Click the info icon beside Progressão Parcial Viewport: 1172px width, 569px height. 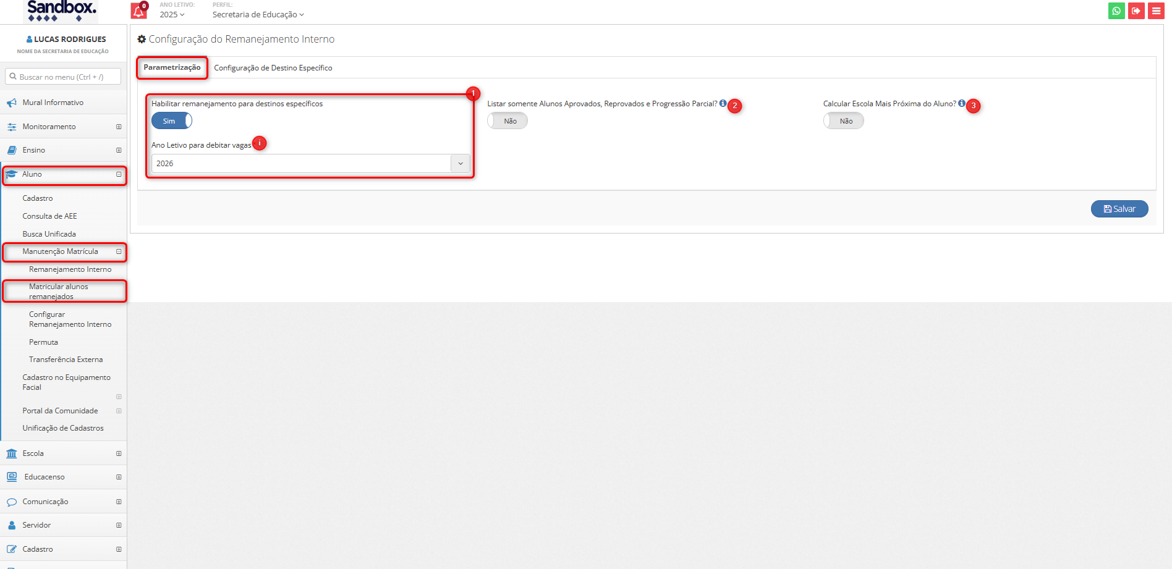coord(723,104)
